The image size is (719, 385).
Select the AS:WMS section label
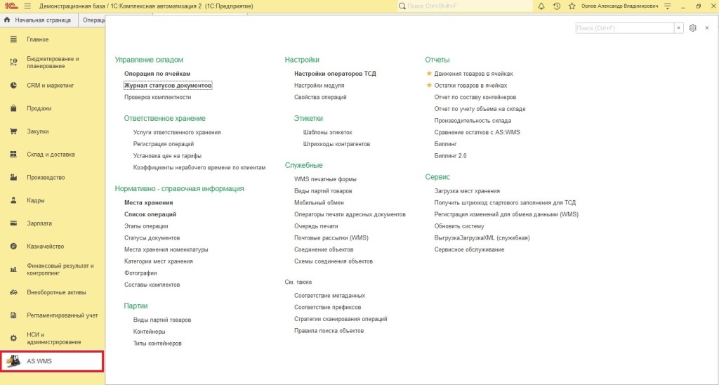click(39, 361)
